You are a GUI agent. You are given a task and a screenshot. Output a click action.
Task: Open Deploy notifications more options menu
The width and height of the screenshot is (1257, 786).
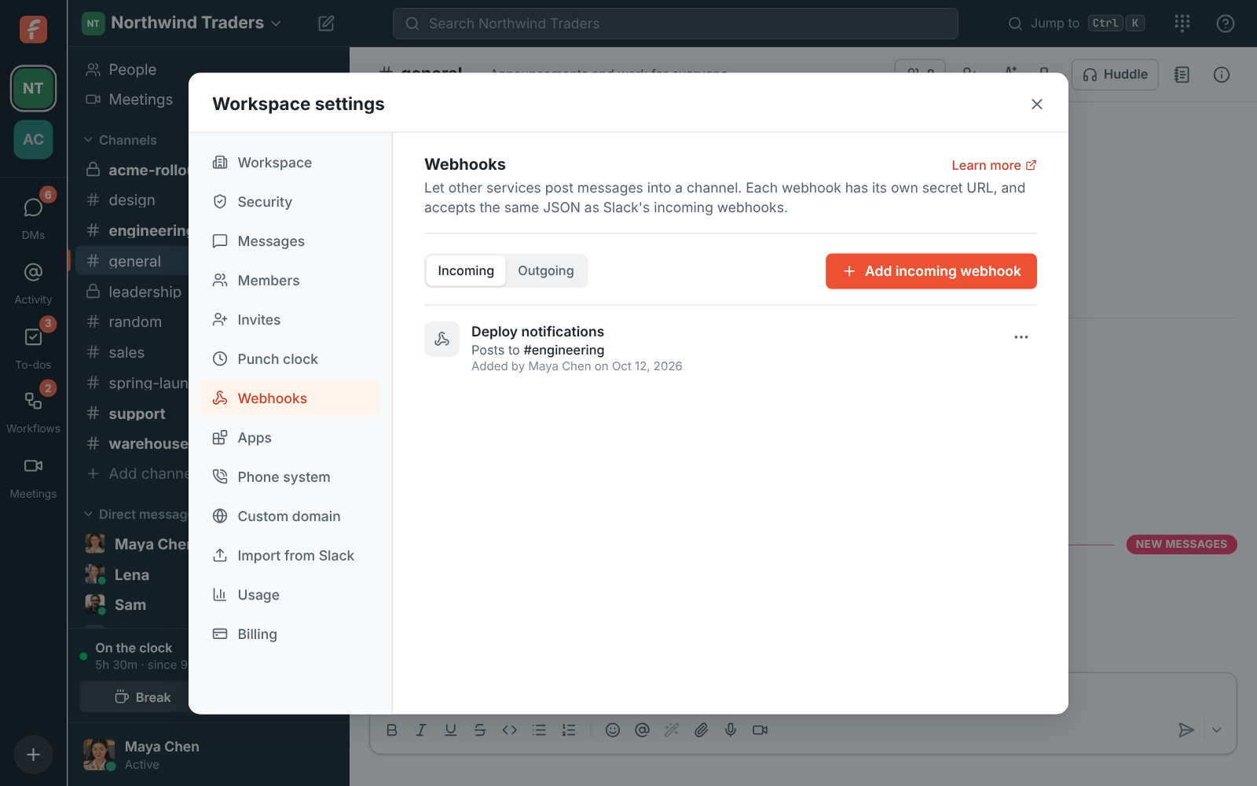(x=1021, y=337)
